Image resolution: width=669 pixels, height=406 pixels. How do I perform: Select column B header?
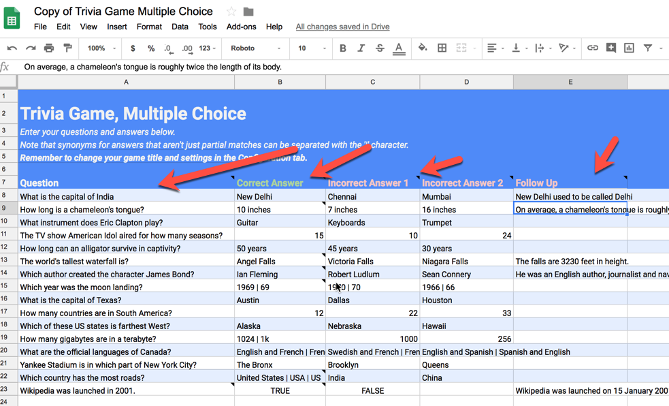pos(280,82)
